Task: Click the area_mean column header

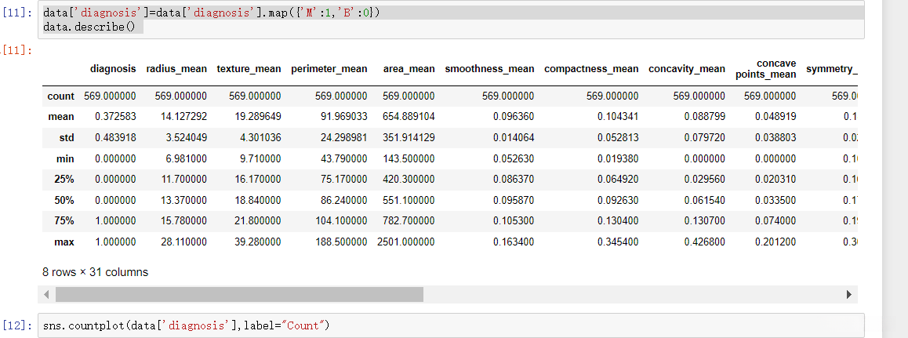Action: click(x=409, y=69)
